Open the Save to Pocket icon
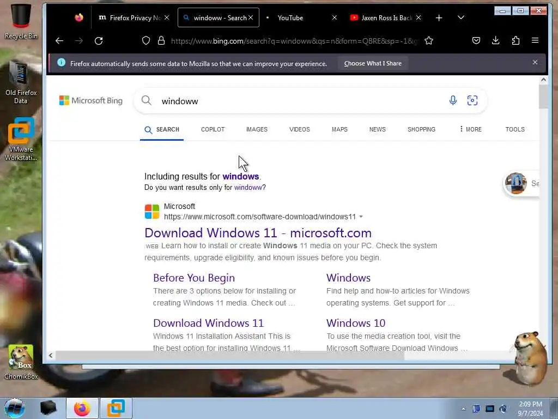The width and height of the screenshot is (558, 419). click(476, 40)
